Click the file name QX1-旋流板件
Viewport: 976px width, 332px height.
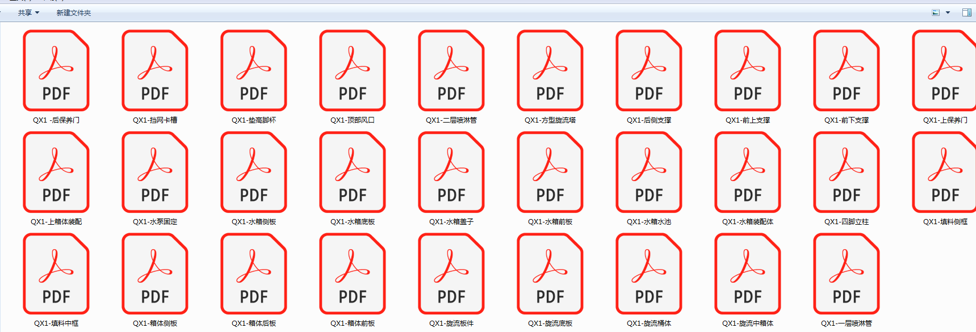(x=451, y=323)
